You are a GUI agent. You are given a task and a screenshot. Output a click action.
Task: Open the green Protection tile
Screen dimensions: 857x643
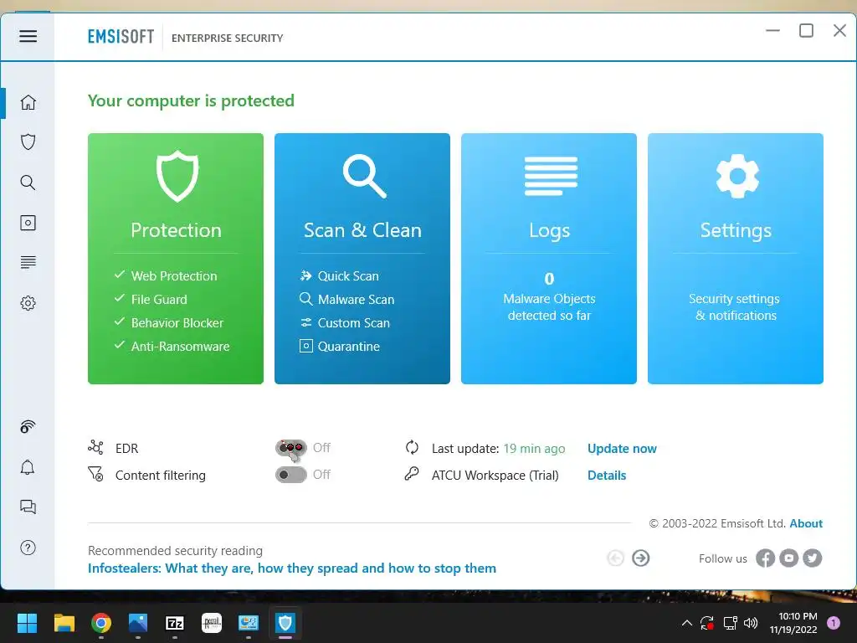click(176, 258)
